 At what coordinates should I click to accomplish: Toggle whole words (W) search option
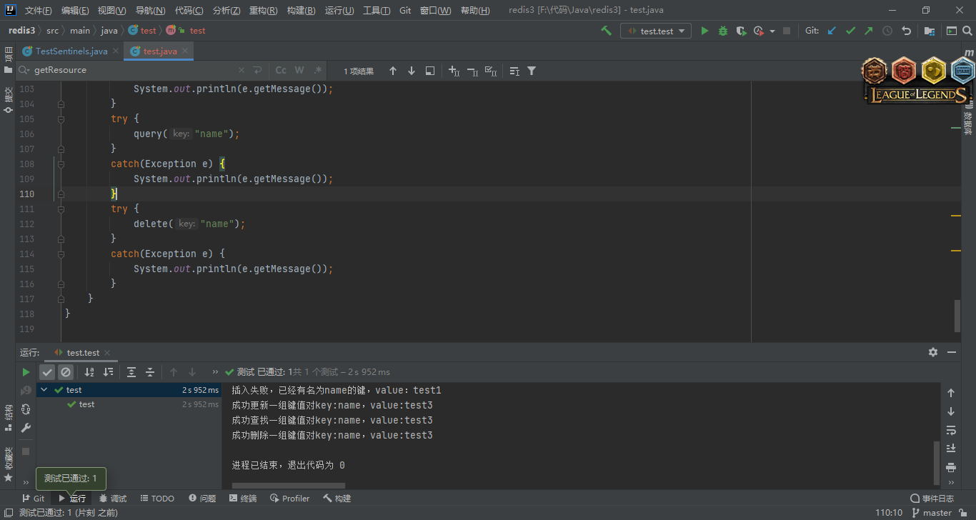(299, 70)
